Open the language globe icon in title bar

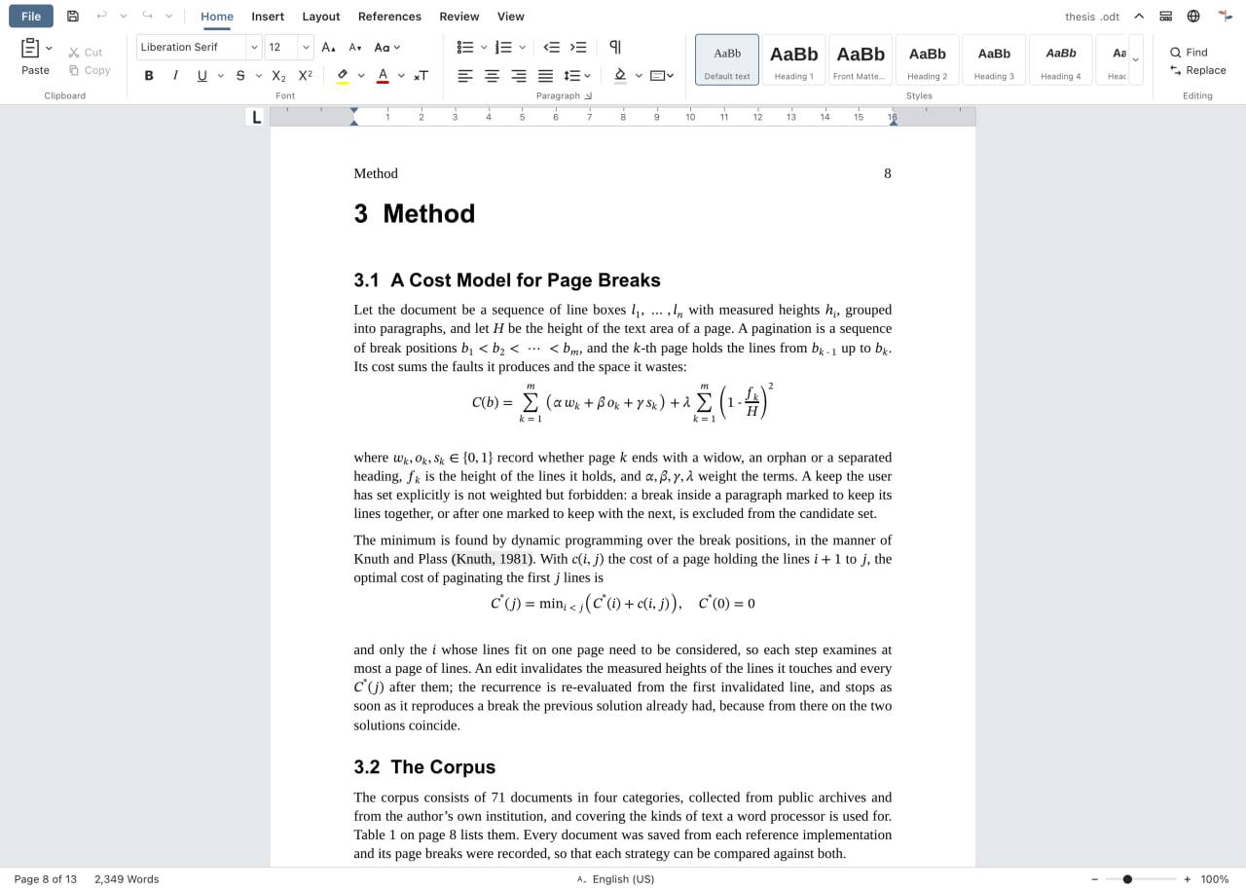click(1193, 17)
